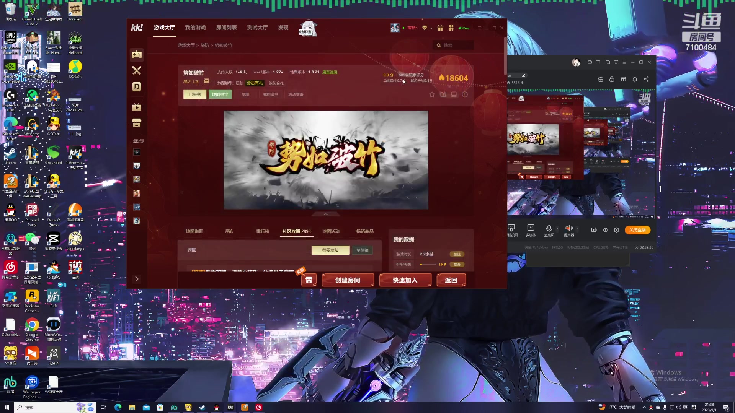Select the 排行榜 tab
Screen dimensions: 735x413
click(263, 231)
